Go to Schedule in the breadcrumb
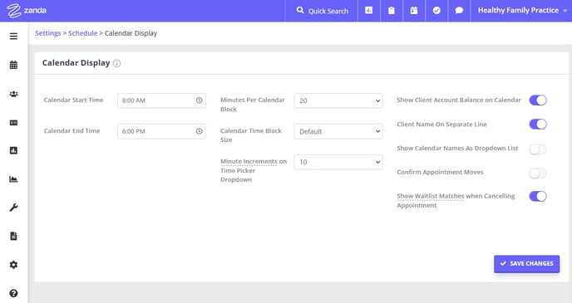Screen dimensions: 572x303 tap(83, 33)
